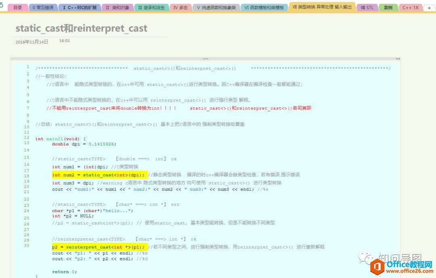Viewport: 436px width, 278px height.
Task: Click the right arrow icon above the code block
Action: coord(400,58)
